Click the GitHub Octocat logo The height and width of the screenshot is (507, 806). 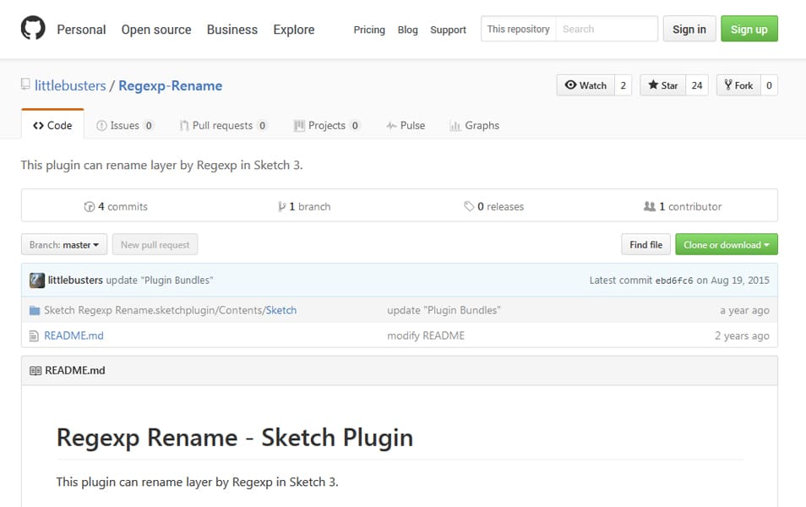32,29
